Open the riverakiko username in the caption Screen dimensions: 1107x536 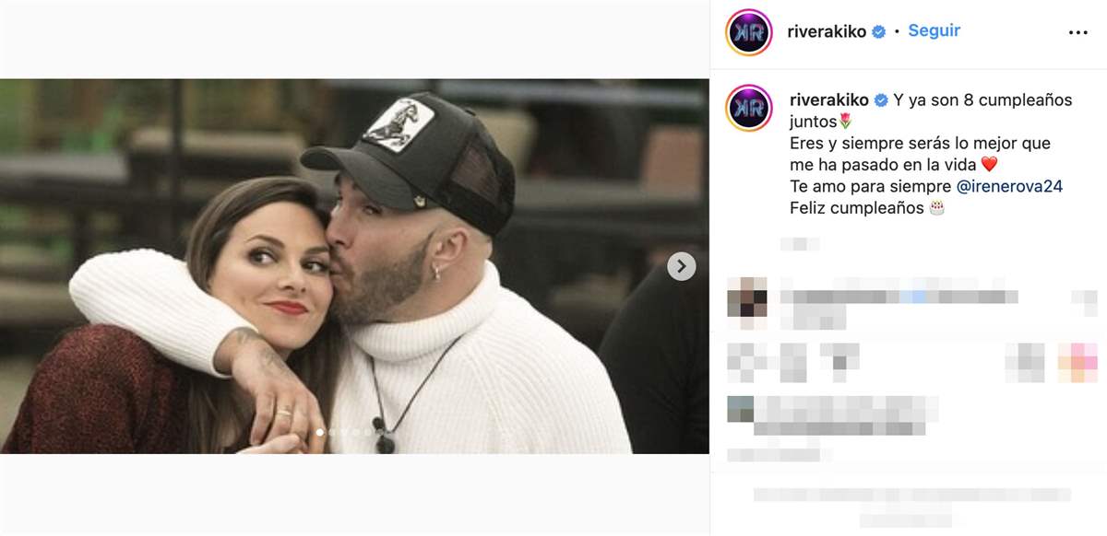click(829, 100)
